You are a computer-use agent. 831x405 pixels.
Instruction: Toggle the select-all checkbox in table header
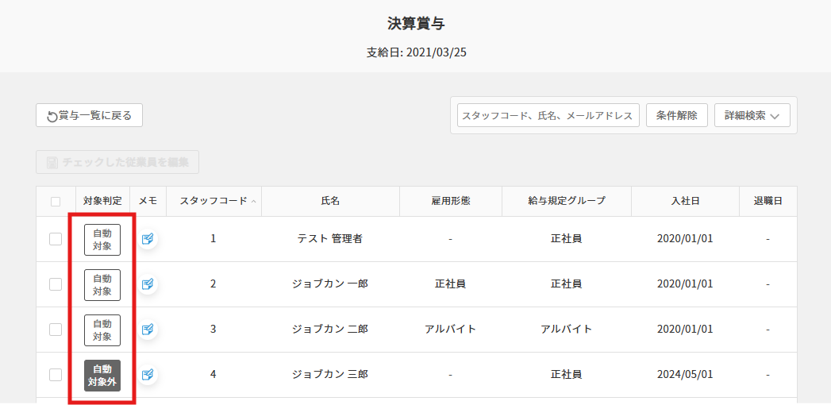[56, 202]
